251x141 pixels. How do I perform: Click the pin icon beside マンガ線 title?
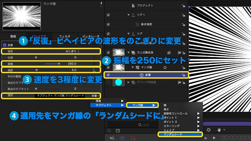pos(101,4)
